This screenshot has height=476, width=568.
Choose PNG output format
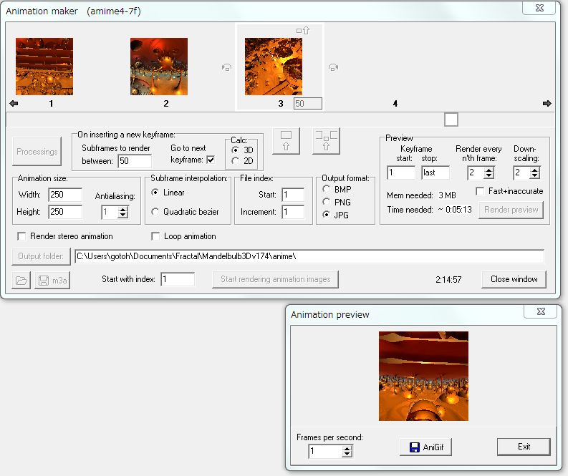[x=326, y=202]
